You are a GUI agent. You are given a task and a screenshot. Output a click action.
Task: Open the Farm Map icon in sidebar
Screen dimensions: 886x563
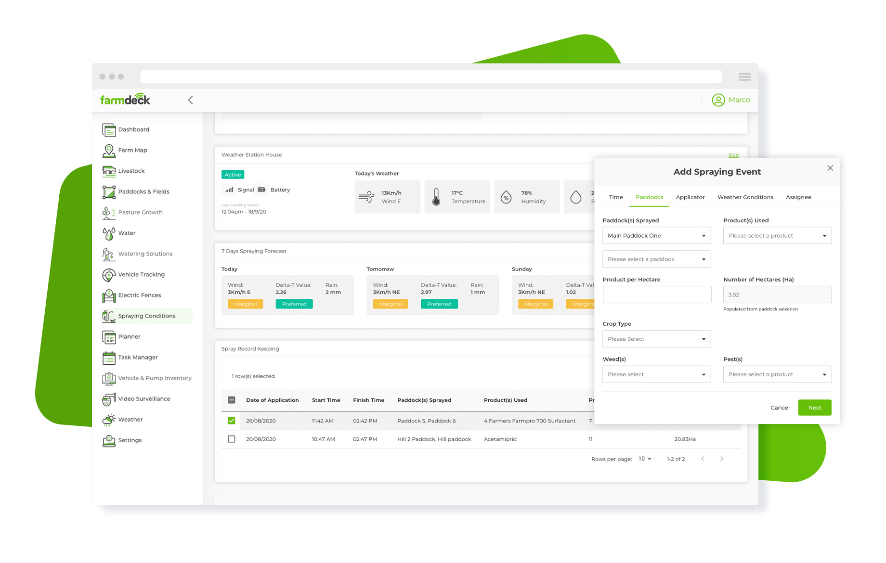(109, 151)
